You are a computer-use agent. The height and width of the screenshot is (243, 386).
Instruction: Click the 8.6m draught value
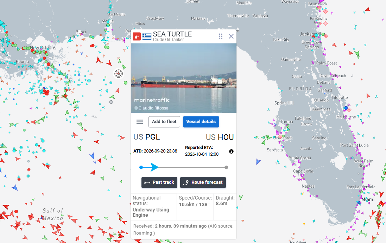pyautogui.click(x=222, y=203)
